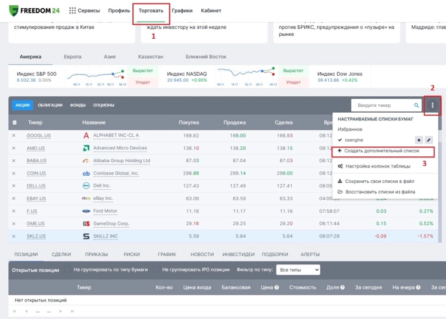Click the Skillz S logo icon

(x=86, y=236)
